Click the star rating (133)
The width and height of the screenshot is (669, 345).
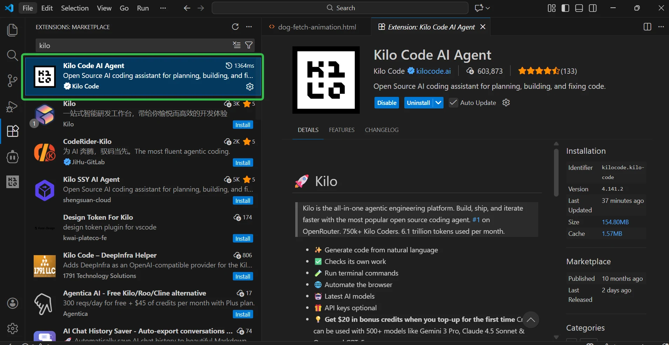(x=547, y=71)
